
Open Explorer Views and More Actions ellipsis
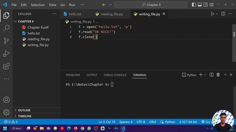54,14
